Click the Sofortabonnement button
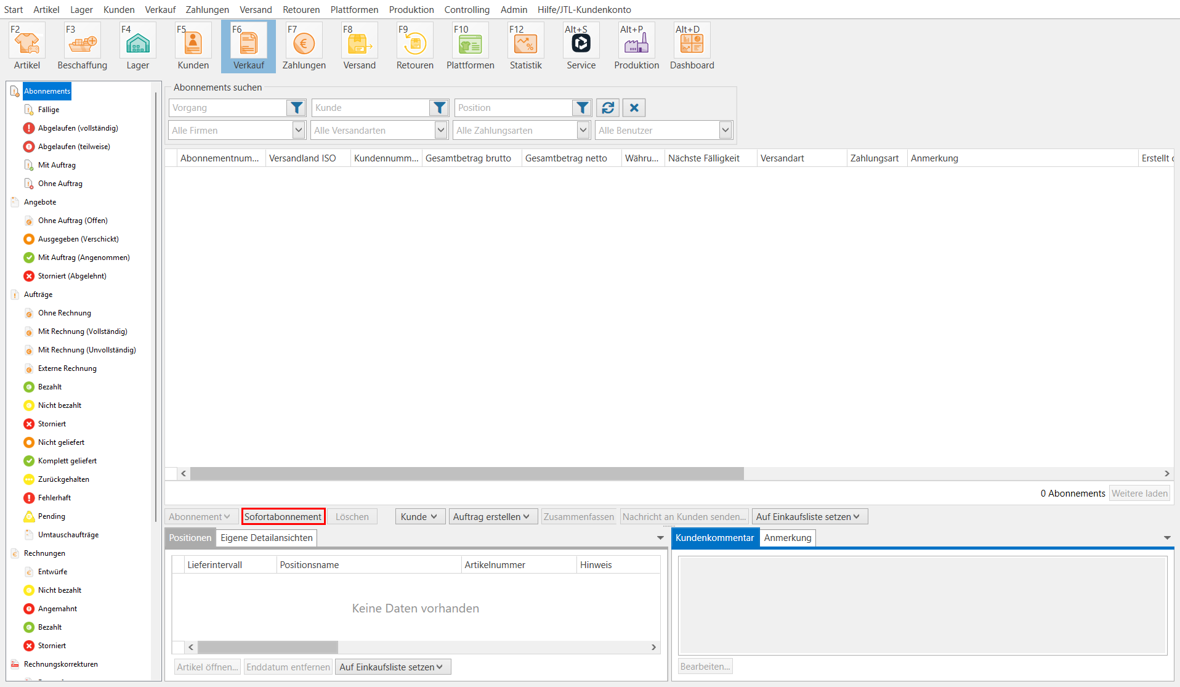This screenshot has height=687, width=1180. 283,516
